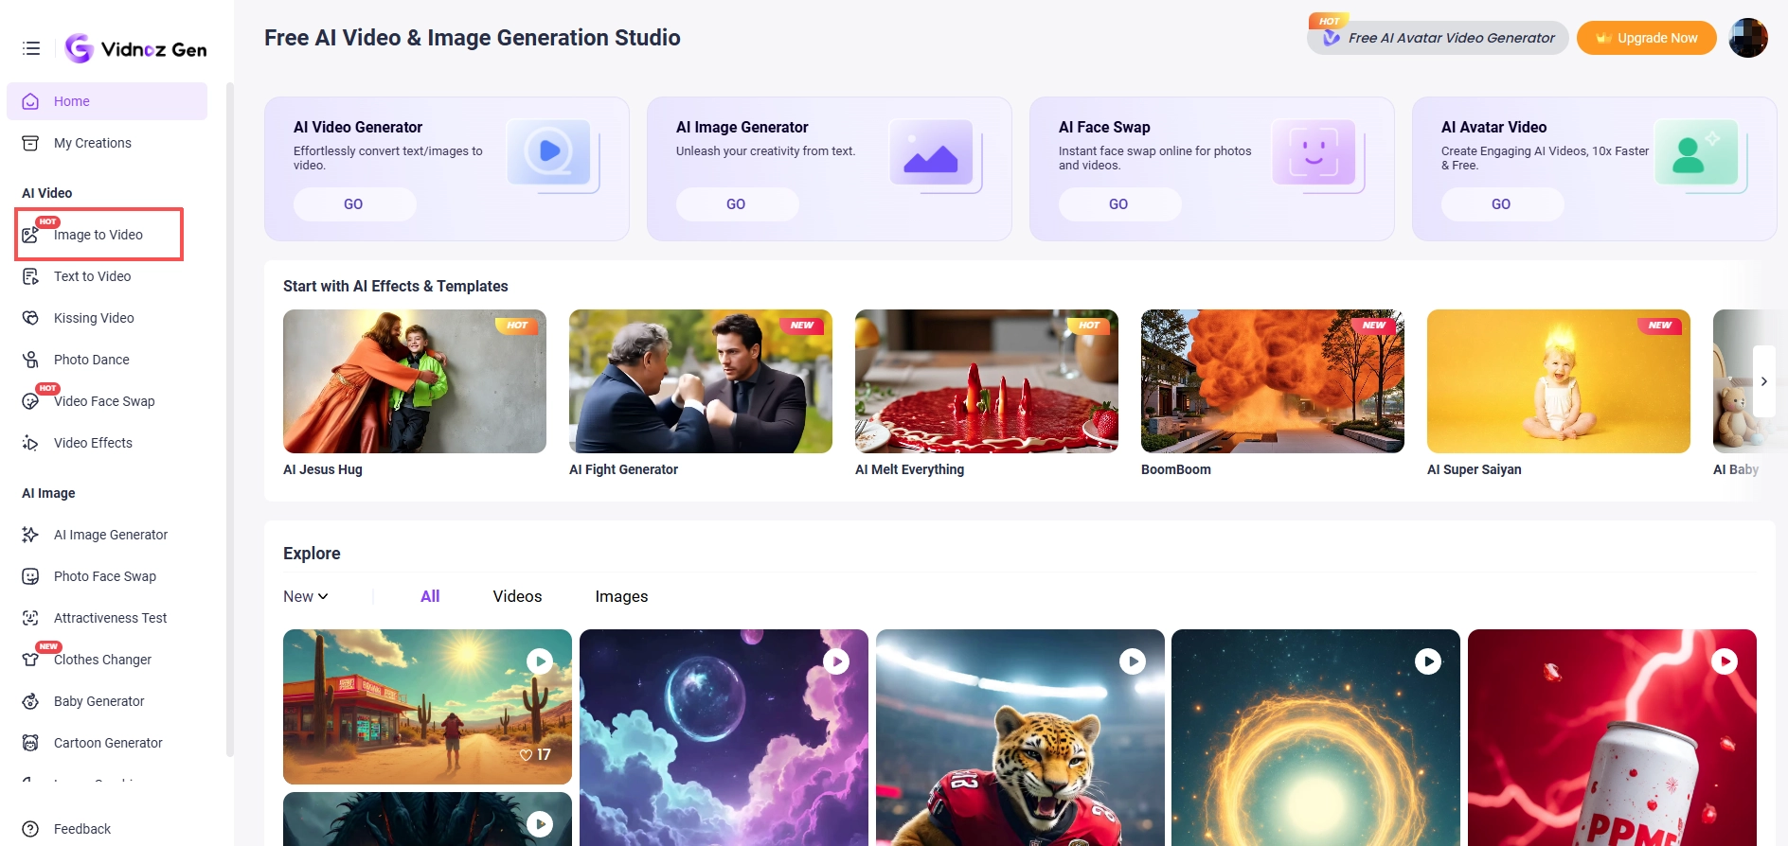This screenshot has width=1788, height=846.
Task: Click the sidebar vertical scrollbar
Action: coord(229,420)
